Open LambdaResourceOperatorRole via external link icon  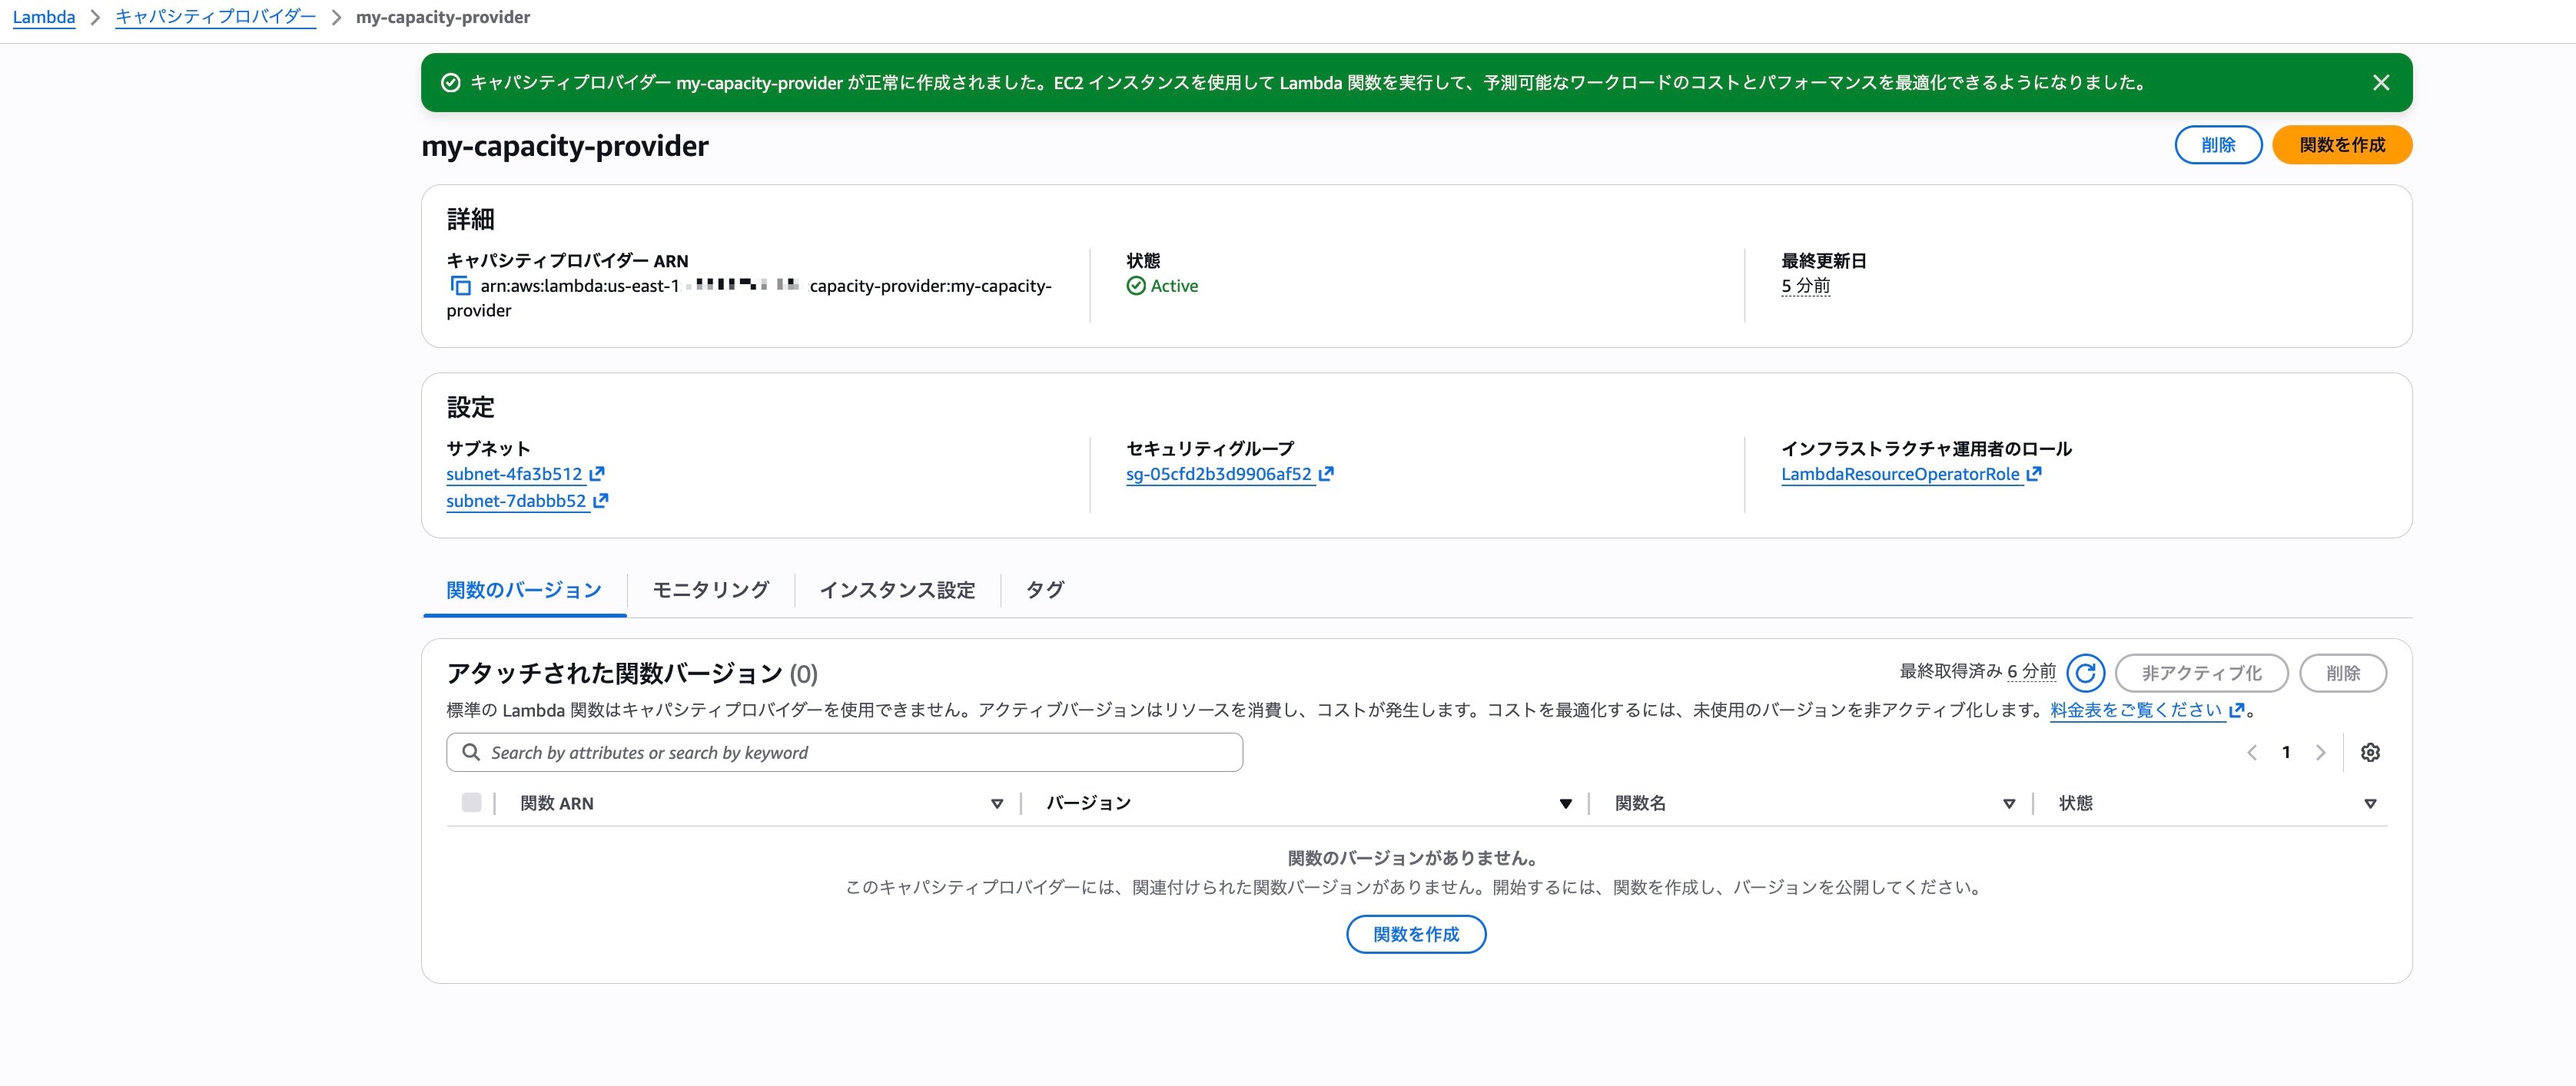pyautogui.click(x=2034, y=474)
